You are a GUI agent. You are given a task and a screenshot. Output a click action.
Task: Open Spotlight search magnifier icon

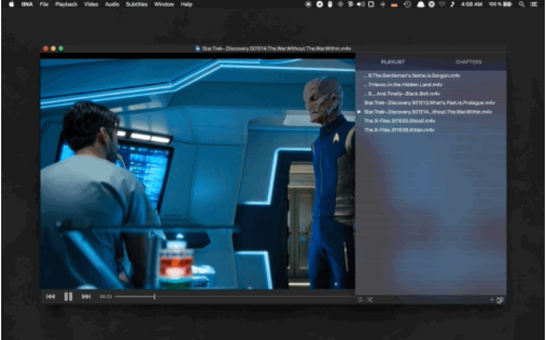click(522, 4)
